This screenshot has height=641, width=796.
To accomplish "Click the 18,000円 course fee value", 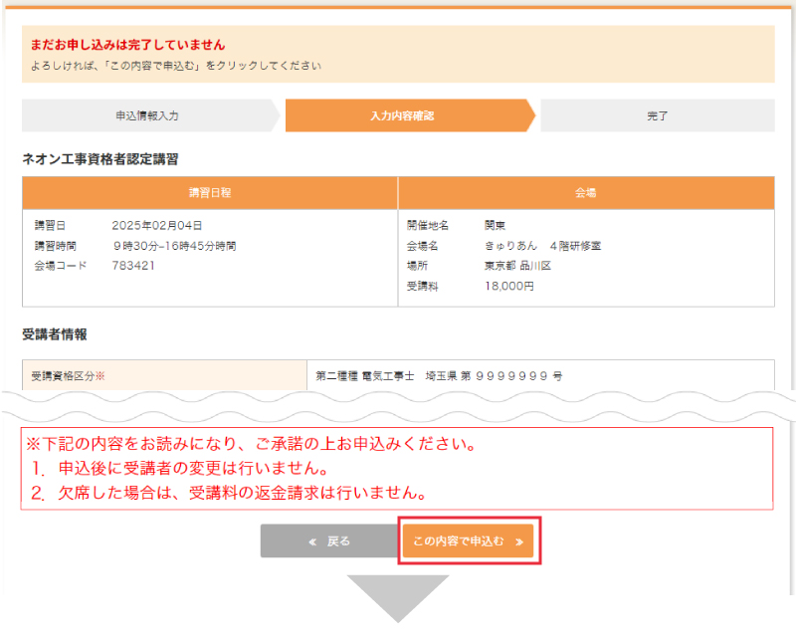I will click(x=509, y=286).
